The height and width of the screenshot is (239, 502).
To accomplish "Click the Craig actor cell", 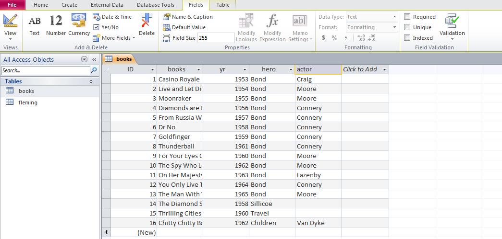I will [318, 79].
